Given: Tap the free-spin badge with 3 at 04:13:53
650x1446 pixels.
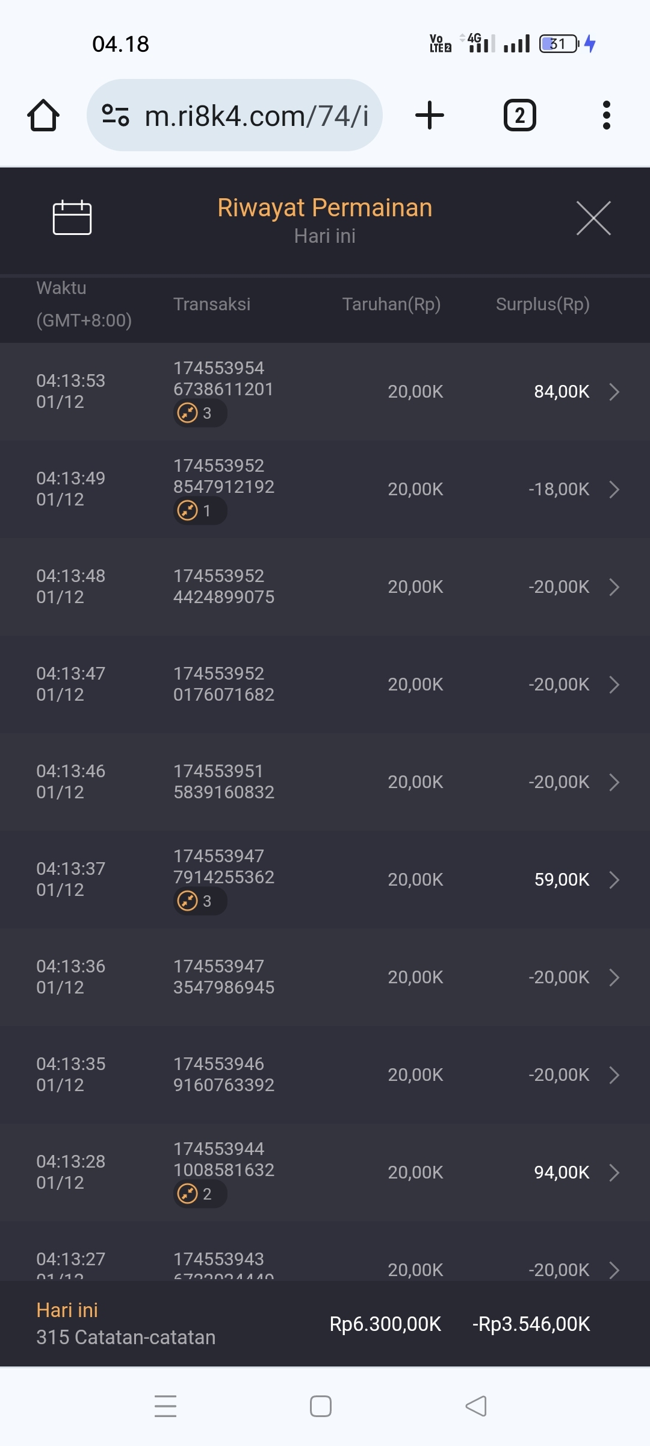Looking at the screenshot, I should (199, 413).
